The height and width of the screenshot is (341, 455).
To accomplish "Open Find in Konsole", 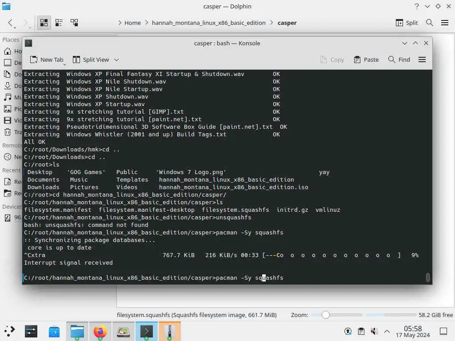I will tap(399, 59).
